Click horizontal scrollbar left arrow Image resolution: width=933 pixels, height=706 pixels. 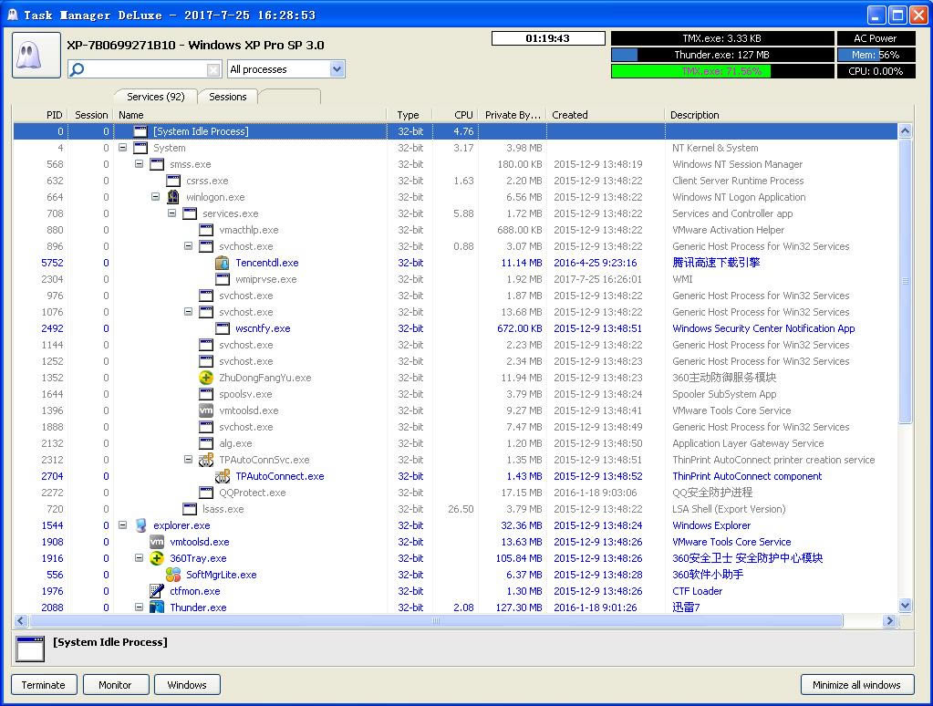pyautogui.click(x=21, y=621)
